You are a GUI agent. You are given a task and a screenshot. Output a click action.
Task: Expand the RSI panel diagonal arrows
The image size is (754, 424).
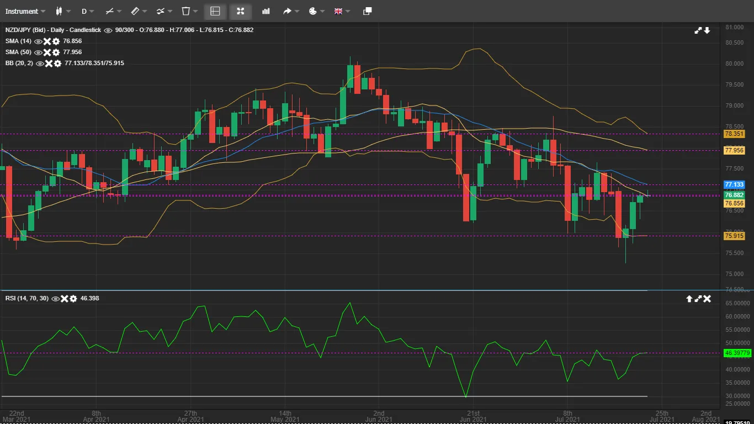698,299
